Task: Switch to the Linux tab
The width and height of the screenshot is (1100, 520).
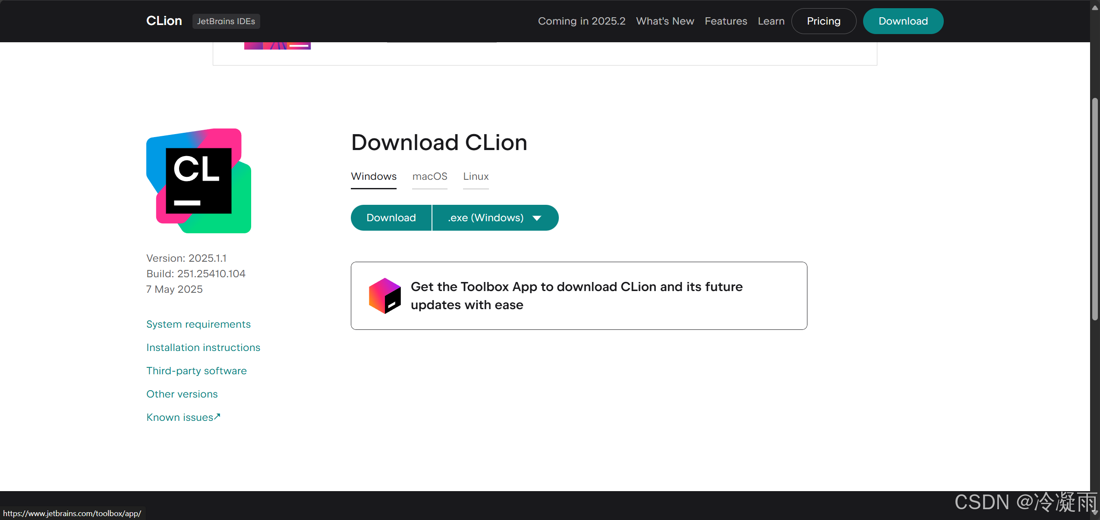Action: pos(476,177)
